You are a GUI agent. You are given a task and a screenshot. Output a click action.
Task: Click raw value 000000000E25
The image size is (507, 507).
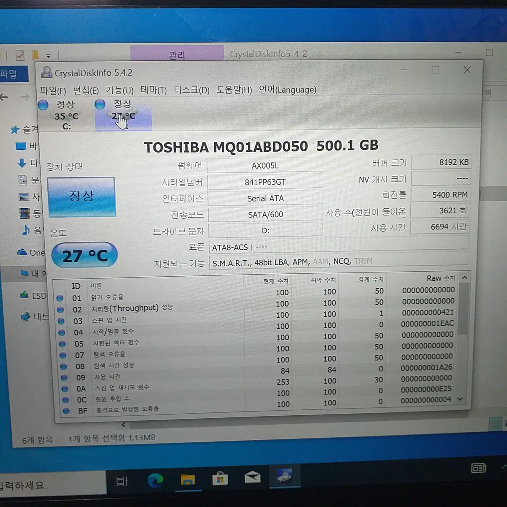point(426,389)
